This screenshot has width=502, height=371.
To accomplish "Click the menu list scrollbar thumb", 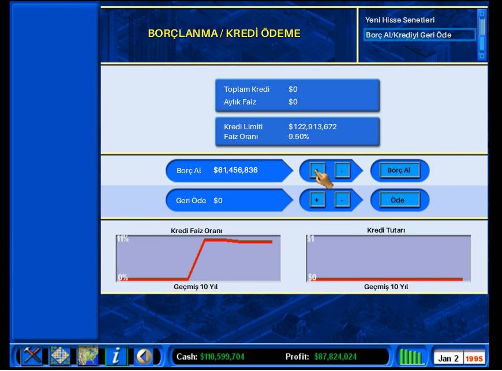I will click(x=482, y=27).
